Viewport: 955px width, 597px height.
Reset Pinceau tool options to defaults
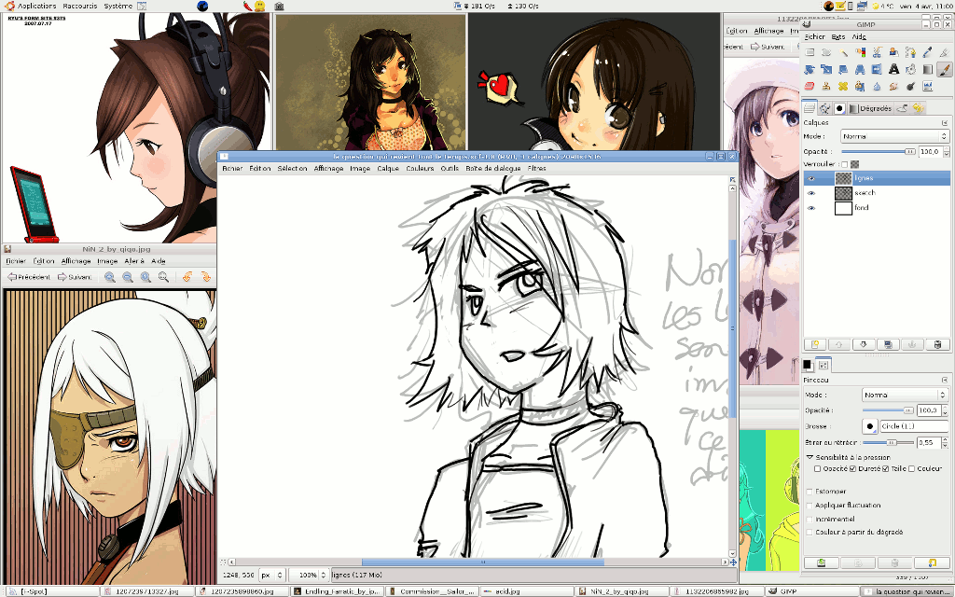click(932, 562)
